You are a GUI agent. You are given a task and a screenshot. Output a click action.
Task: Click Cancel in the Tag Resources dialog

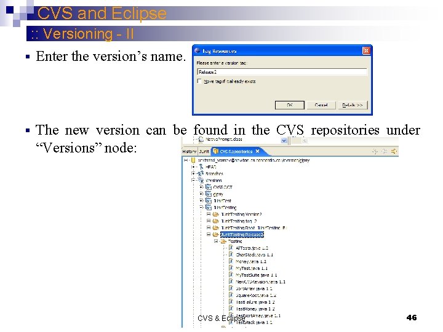[321, 105]
